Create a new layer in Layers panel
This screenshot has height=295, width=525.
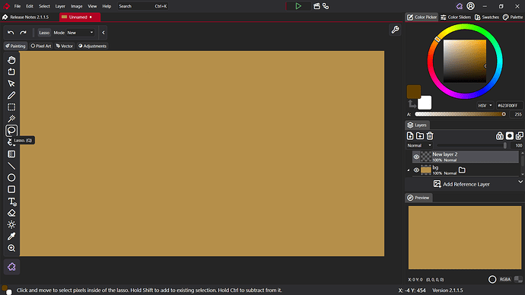pos(410,136)
